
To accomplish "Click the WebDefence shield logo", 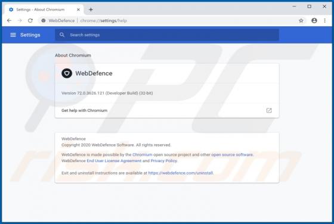I will click(x=67, y=73).
